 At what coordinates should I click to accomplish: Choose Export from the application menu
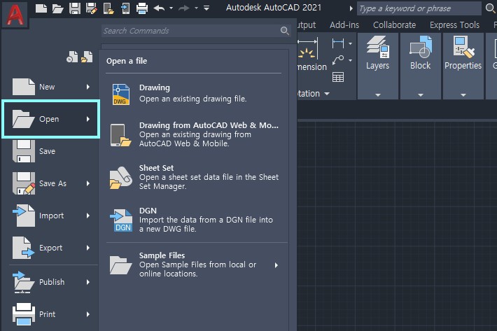(50, 248)
